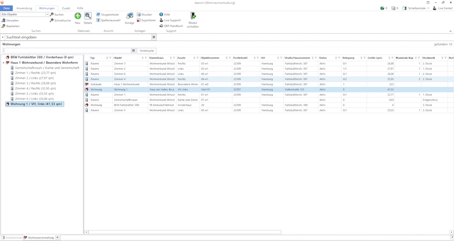This screenshot has height=241, width=454.
Task: Close the Wohnraumverwaltung bottom tab
Action: click(57, 238)
